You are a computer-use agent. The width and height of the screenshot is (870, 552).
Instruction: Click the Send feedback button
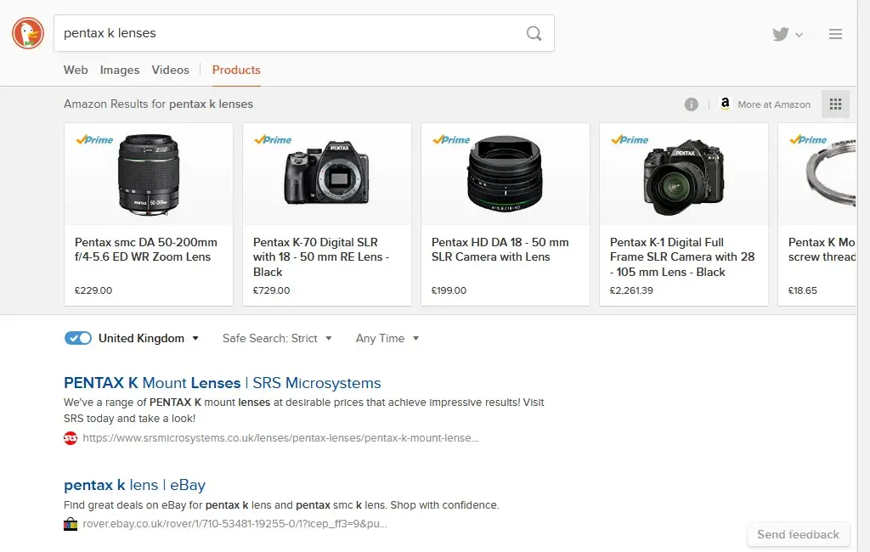tap(799, 534)
